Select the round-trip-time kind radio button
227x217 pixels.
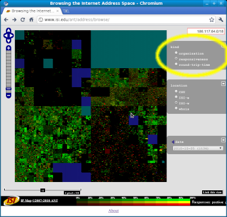pos(176,64)
